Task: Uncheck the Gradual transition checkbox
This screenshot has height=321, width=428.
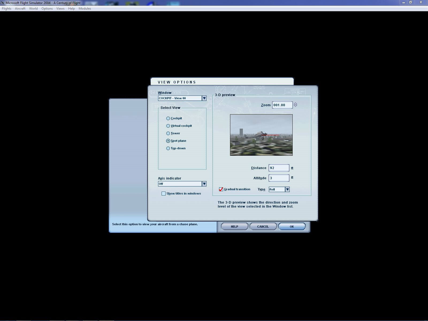Action: pos(221,189)
